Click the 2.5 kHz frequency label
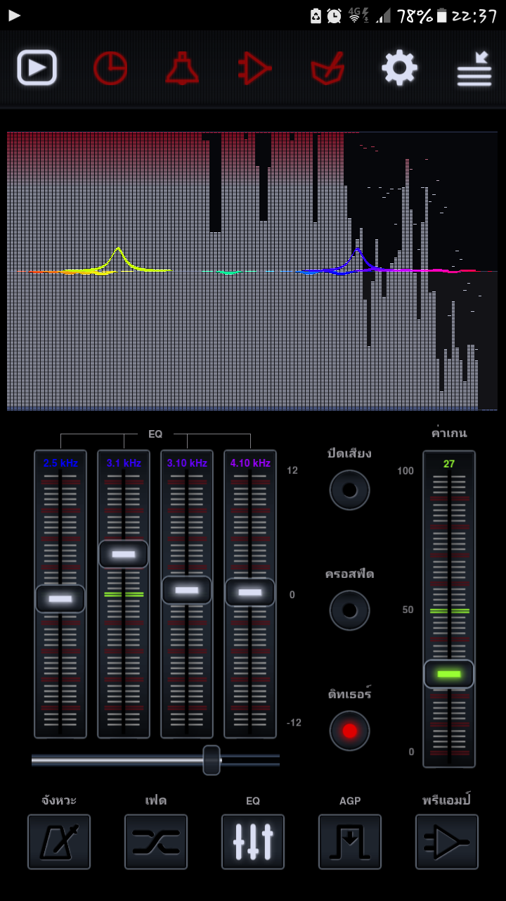This screenshot has height=901, width=506. click(60, 463)
